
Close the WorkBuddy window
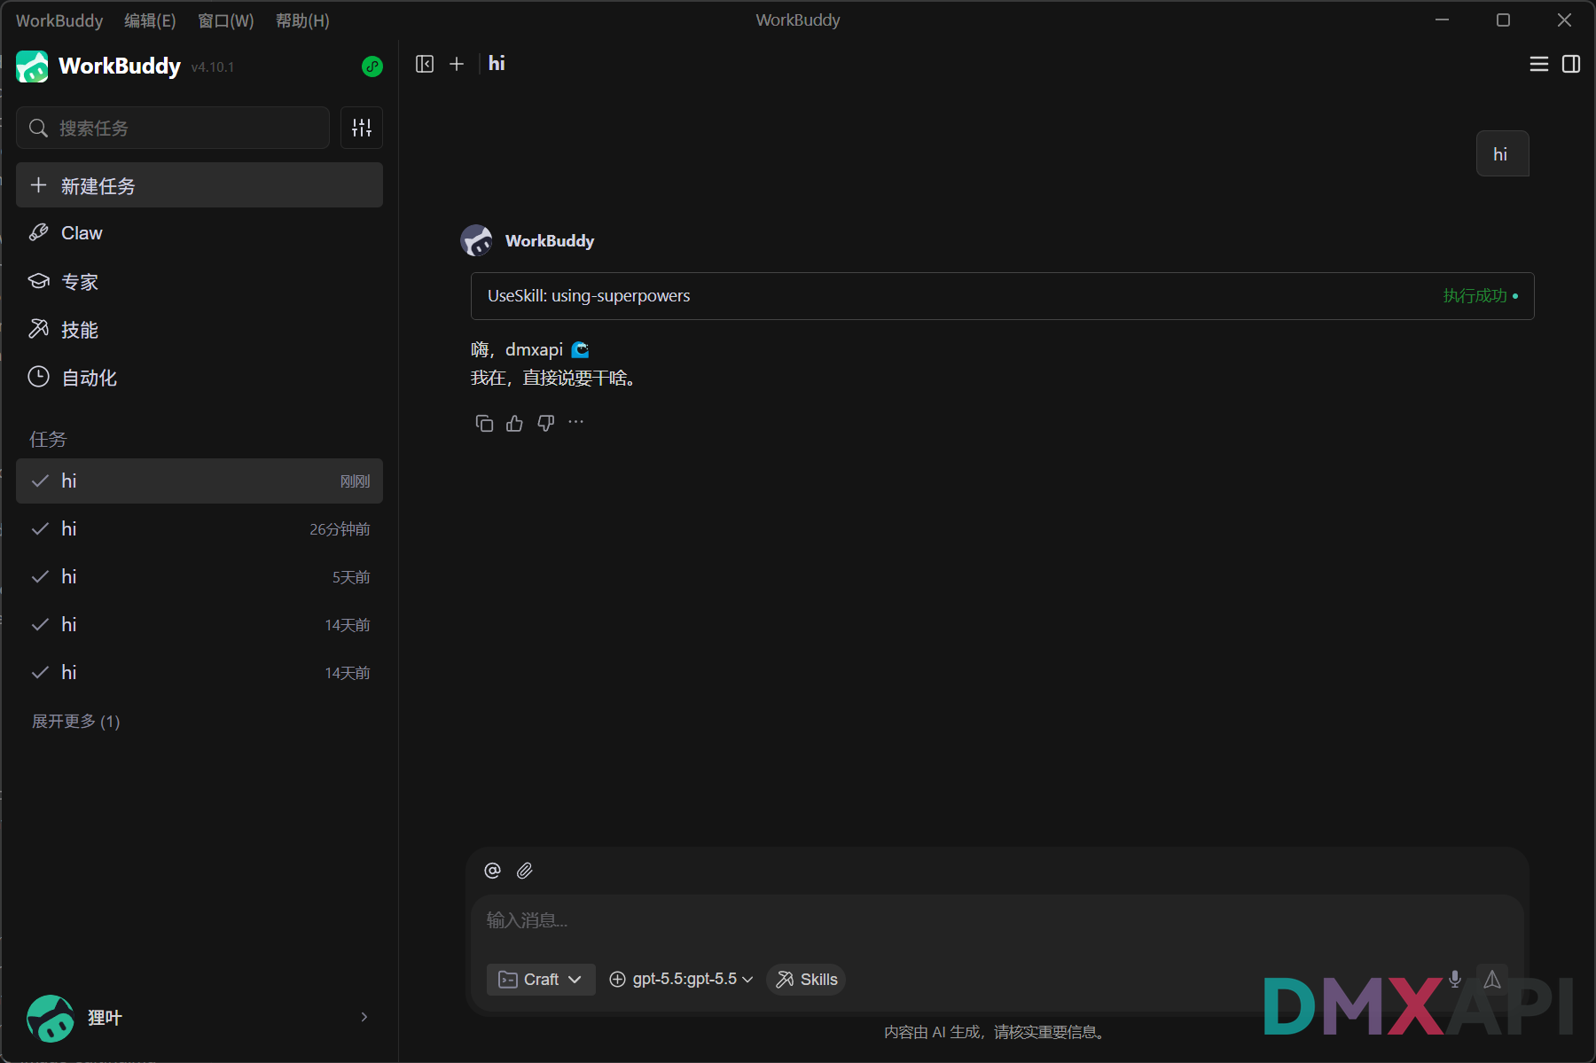1564,20
